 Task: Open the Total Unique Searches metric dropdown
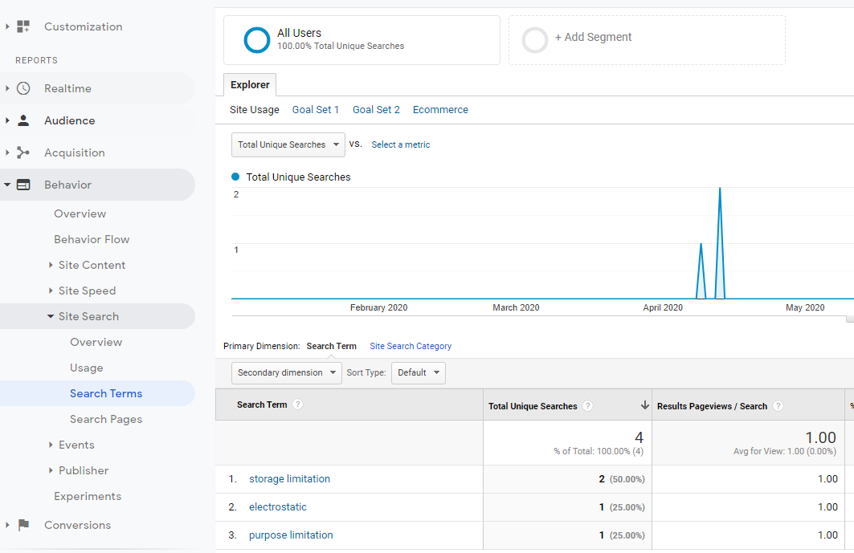[288, 144]
